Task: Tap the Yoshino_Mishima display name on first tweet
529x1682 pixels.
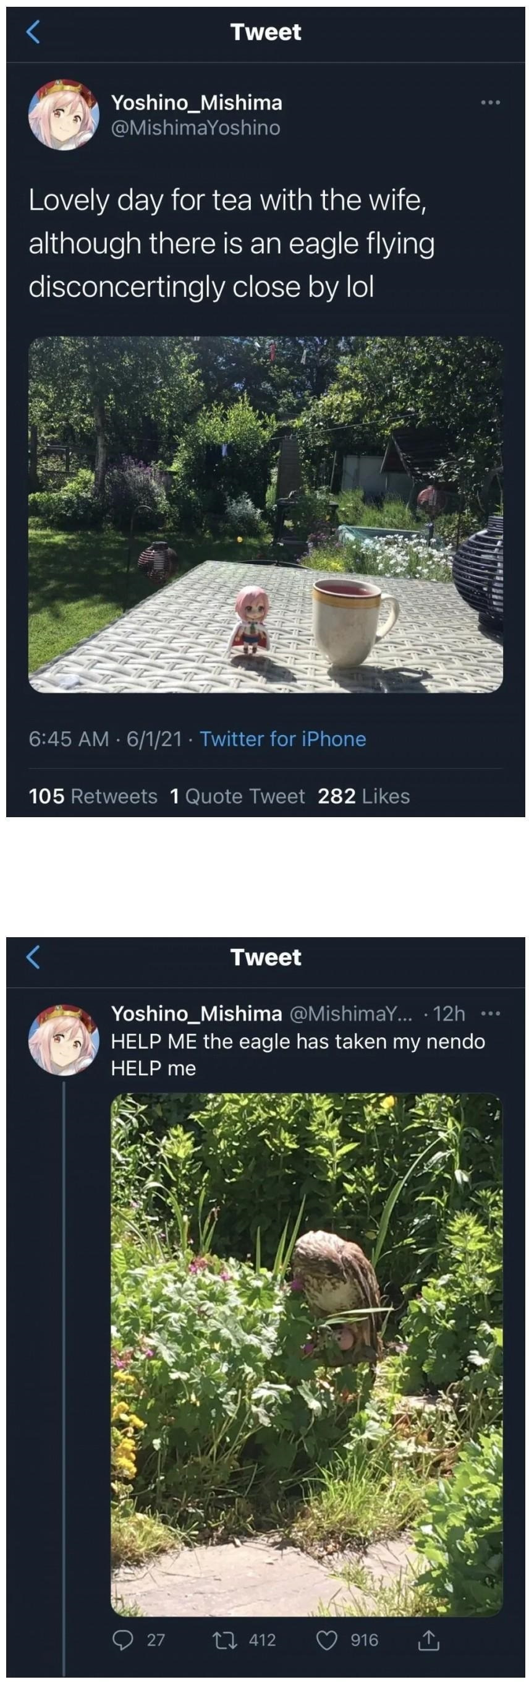Action: click(197, 103)
